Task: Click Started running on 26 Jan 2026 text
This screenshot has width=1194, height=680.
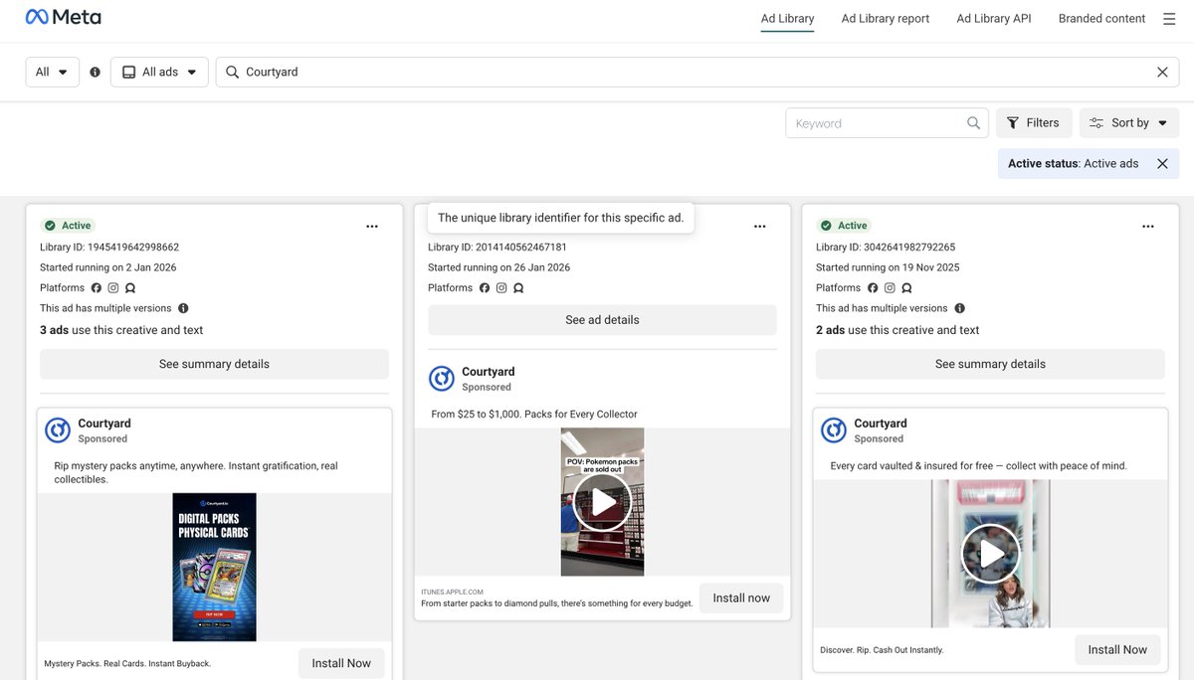Action: click(x=498, y=267)
